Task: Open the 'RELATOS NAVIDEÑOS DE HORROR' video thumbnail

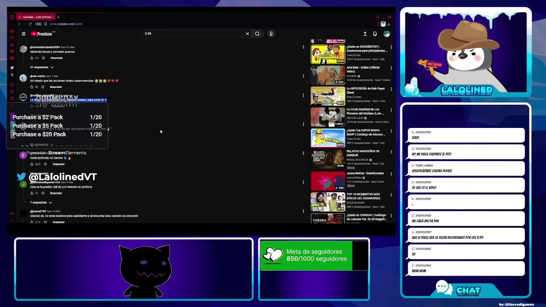Action: tap(328, 159)
